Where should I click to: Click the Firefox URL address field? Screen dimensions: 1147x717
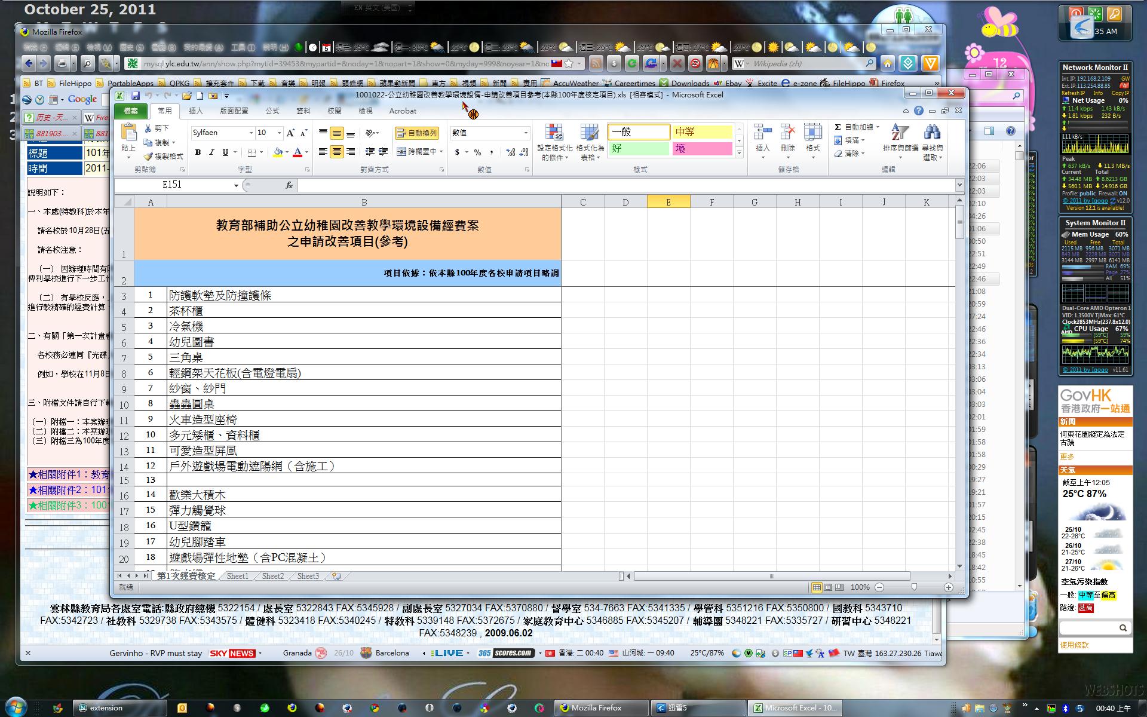346,63
